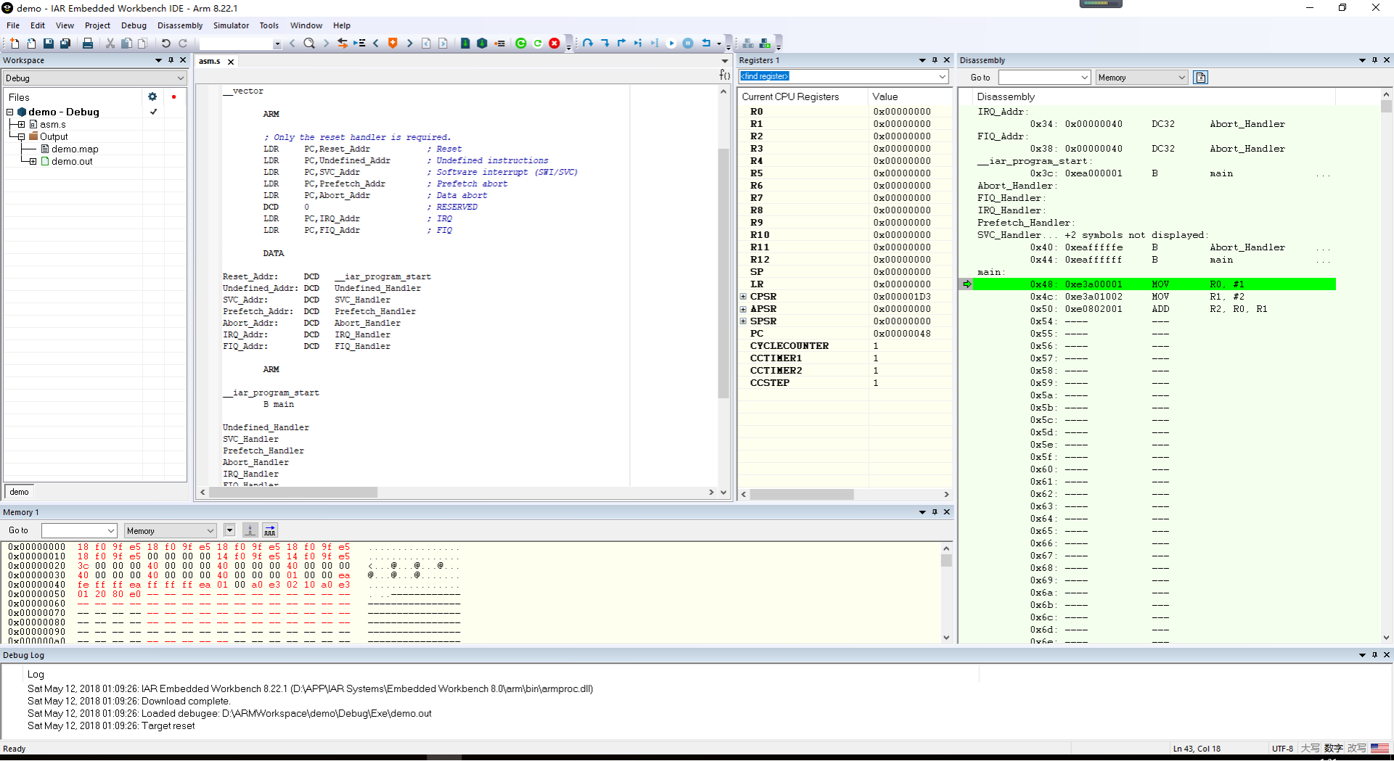Click the Compile icon in toolbar
The width and height of the screenshot is (1394, 761).
coord(465,44)
